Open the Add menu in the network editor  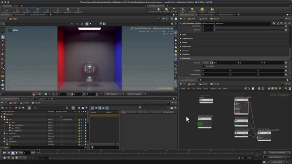click(183, 88)
